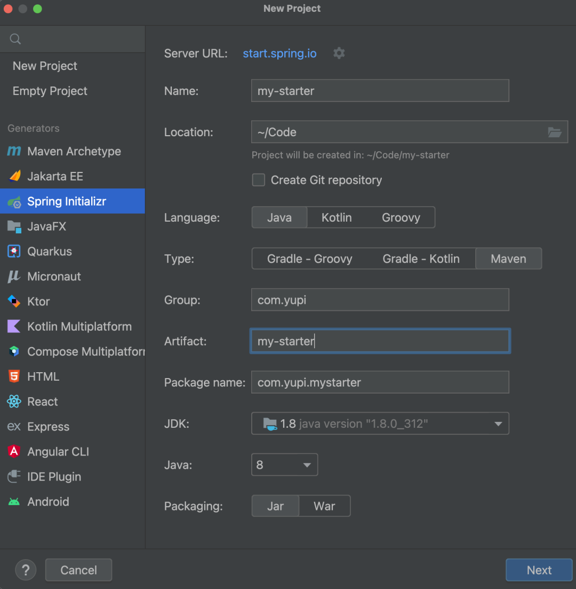The width and height of the screenshot is (576, 589).
Task: Click the Android robot icon
Action: (x=14, y=502)
